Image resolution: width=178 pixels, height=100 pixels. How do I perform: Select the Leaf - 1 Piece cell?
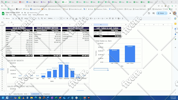(x=101, y=32)
